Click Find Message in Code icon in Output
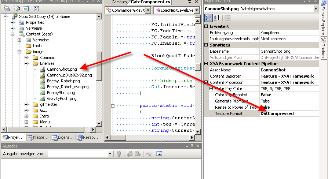The height and width of the screenshot is (179, 328). click(x=119, y=154)
